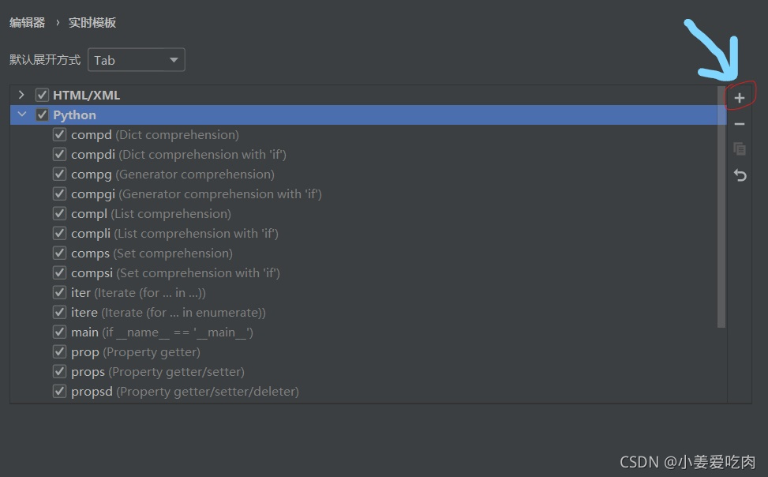
Task: Toggle the HTML/XML group checkbox
Action: pos(43,96)
